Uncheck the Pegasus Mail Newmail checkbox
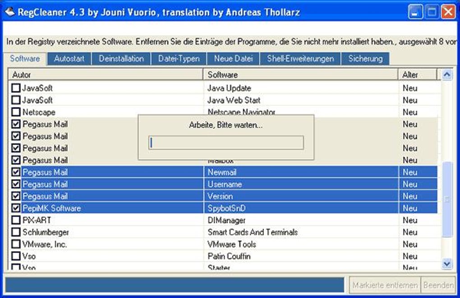This screenshot has height=298, width=460. coord(16,172)
